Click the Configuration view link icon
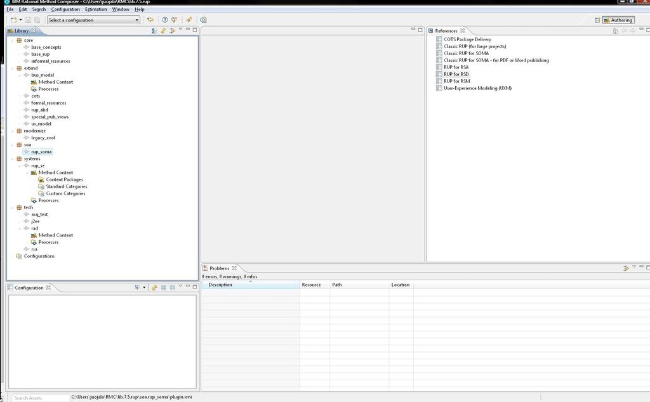 click(154, 287)
